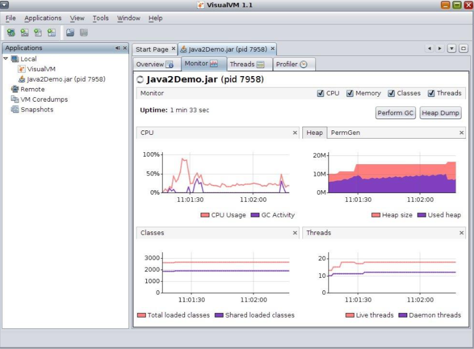Select Java2Demo.jar (pid 7958) in the tree
This screenshot has height=349, width=474.
pos(62,79)
